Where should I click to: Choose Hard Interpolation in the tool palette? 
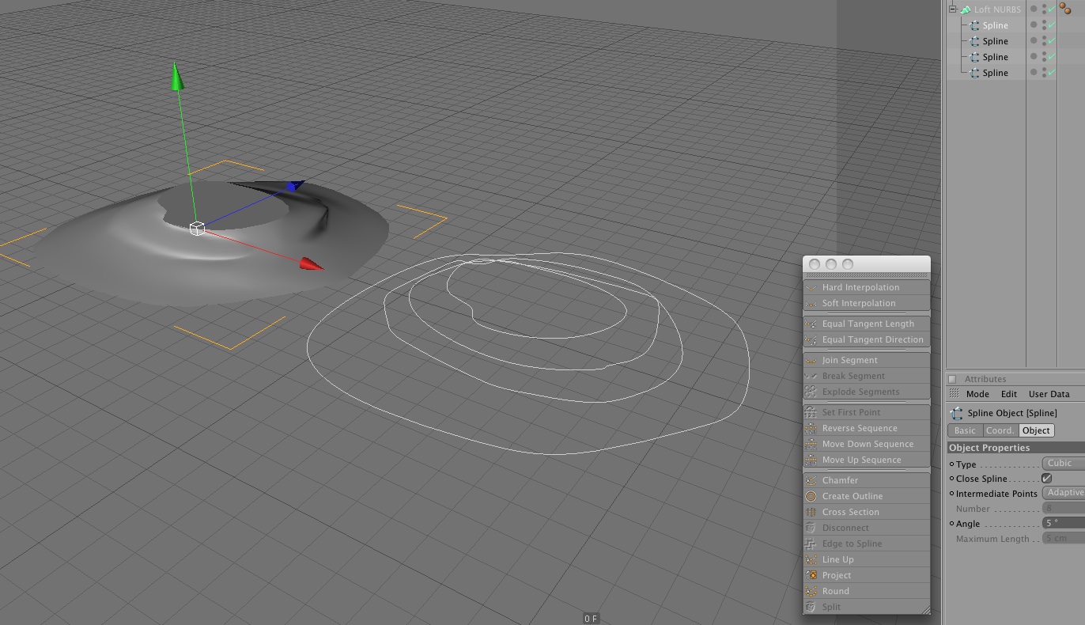pyautogui.click(x=860, y=287)
